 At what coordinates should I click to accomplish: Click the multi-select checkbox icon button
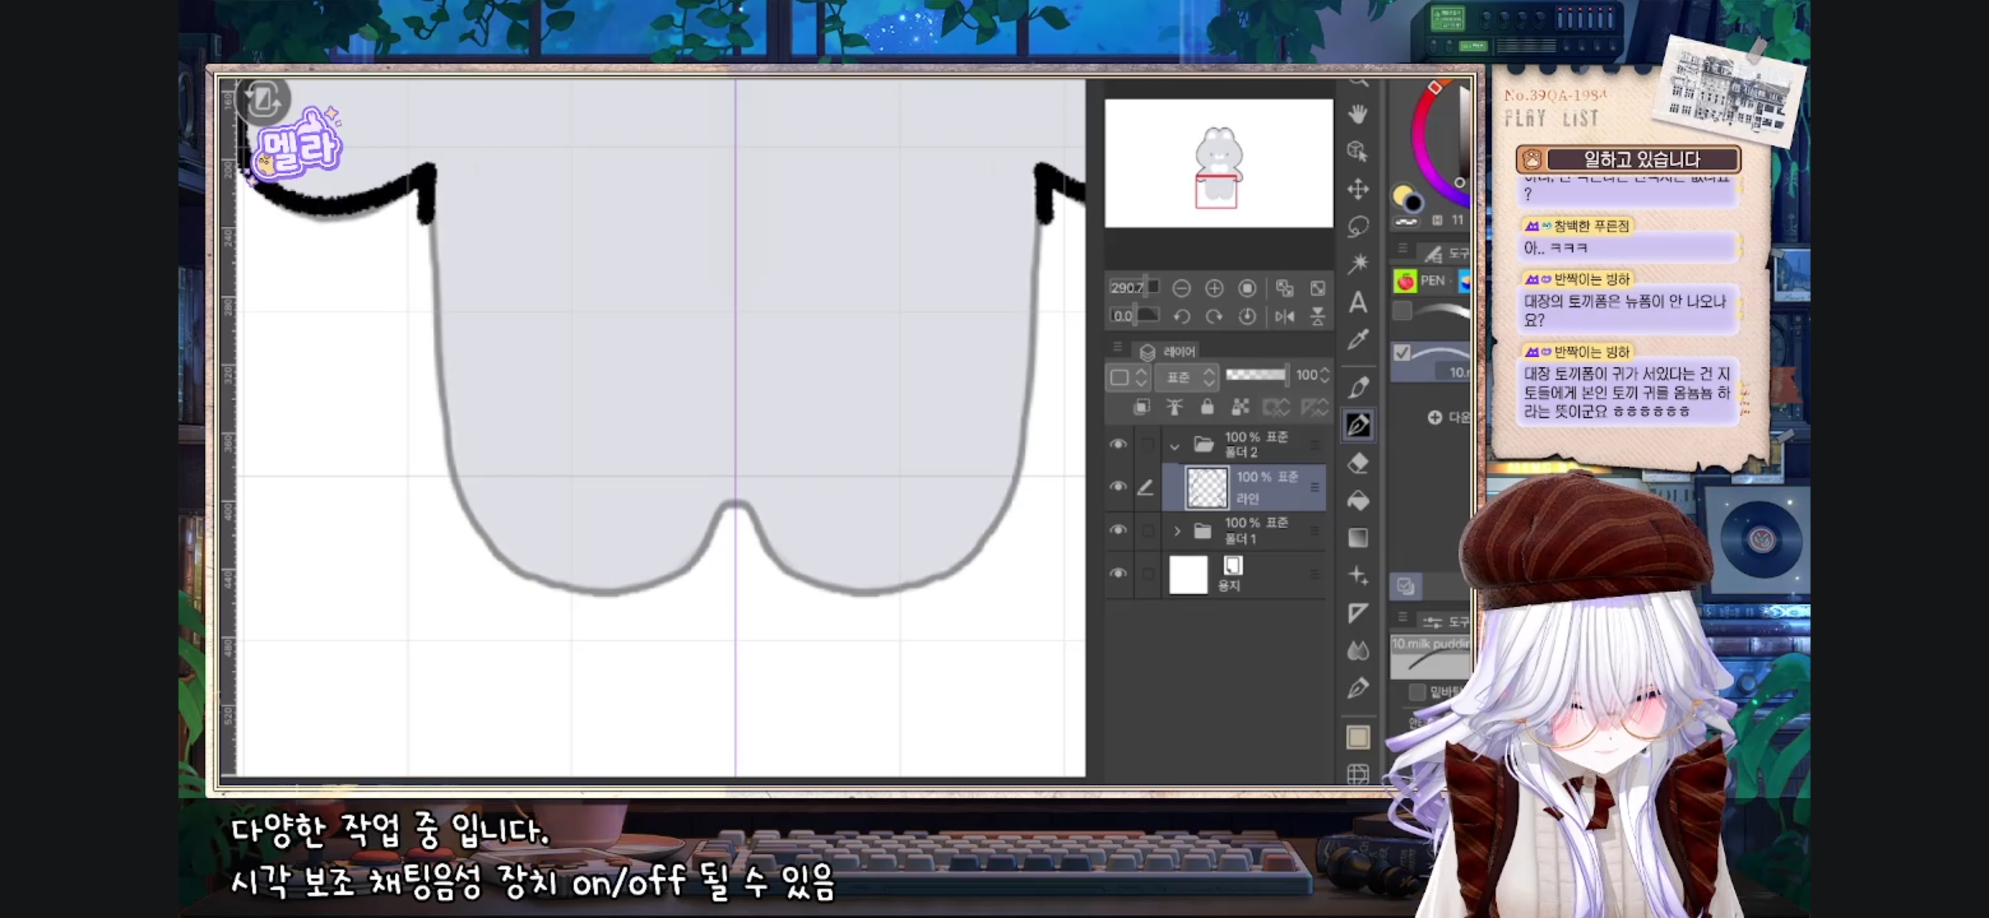1405,586
